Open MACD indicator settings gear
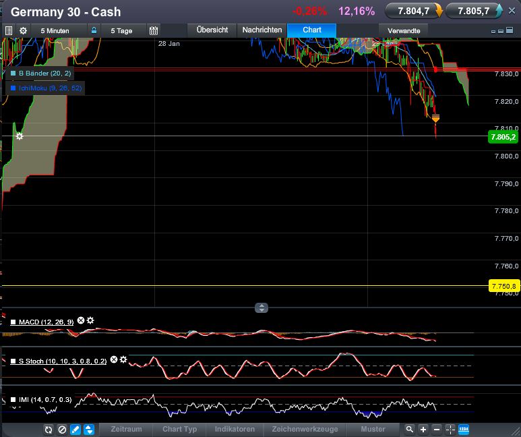Screen dimensions: 521x437 [90, 320]
